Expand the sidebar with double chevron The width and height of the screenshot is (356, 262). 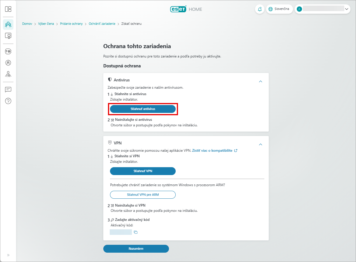coord(8,255)
